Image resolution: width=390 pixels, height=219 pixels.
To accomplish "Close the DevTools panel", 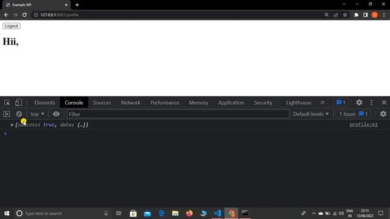I will tap(384, 103).
